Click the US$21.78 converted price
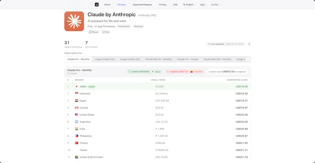 coord(242,157)
